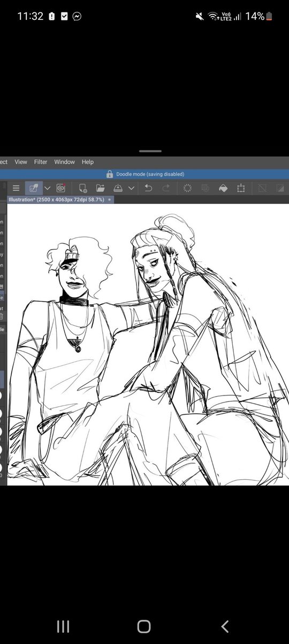
Task: Open the hamburger menu in the command bar
Action: pyautogui.click(x=16, y=188)
